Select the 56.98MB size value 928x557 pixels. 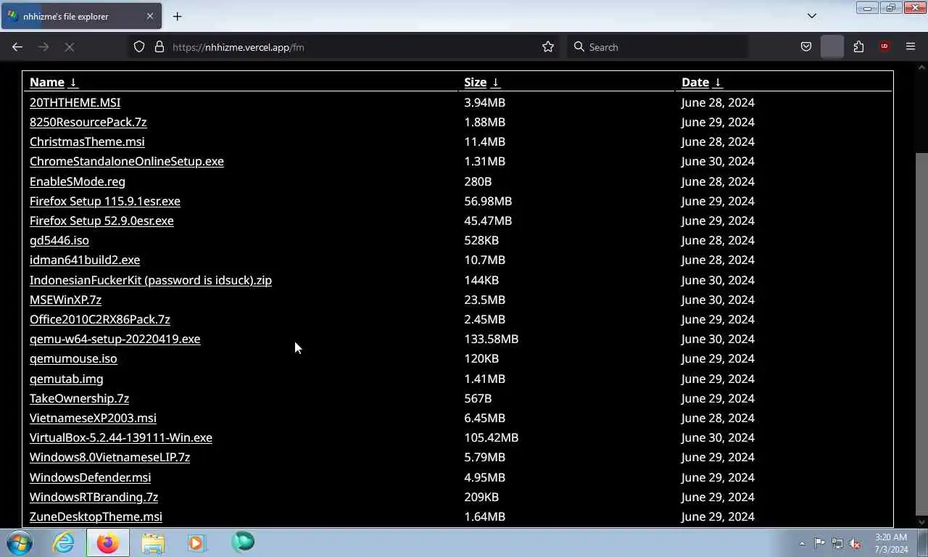tap(488, 201)
